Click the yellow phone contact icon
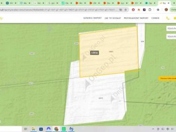The image size is (176, 132). 168,18
